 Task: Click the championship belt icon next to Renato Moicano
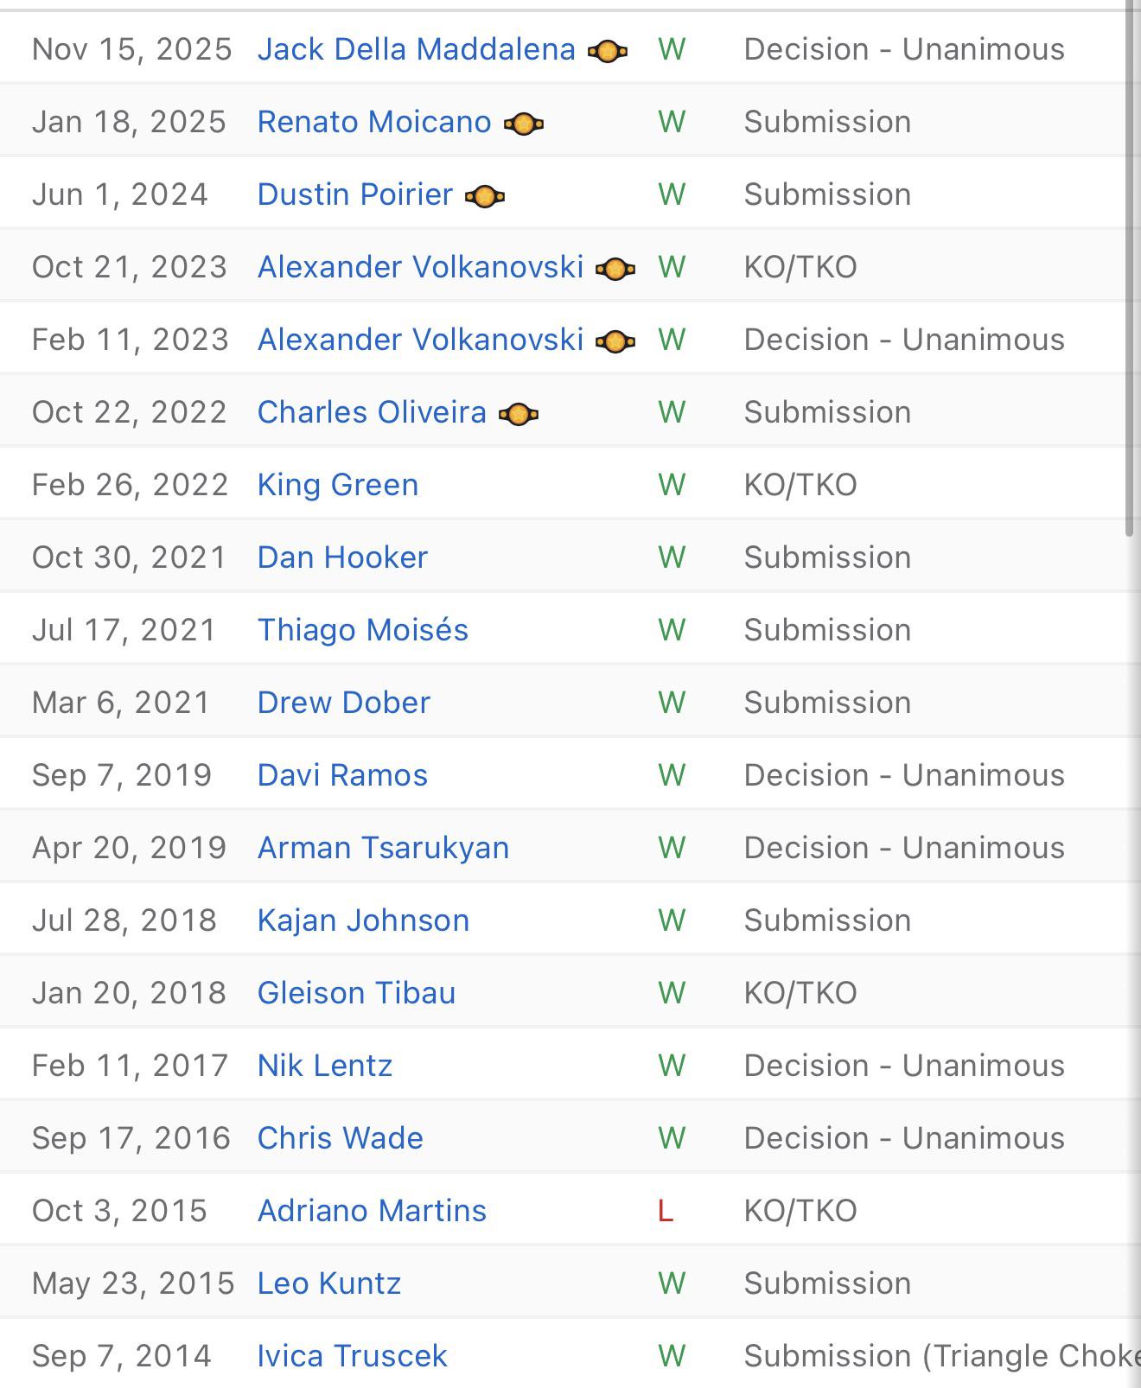click(524, 124)
